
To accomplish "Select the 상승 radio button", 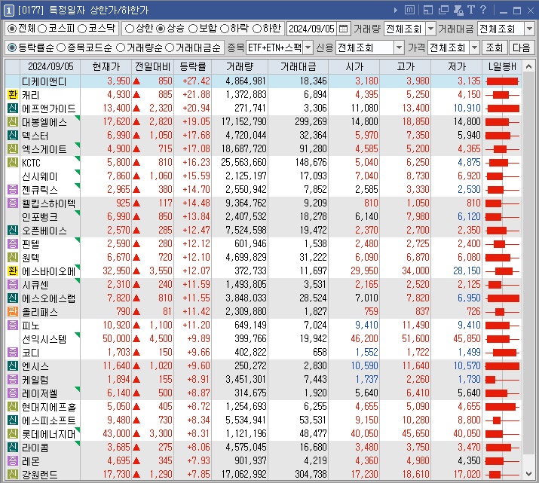I will [x=161, y=29].
